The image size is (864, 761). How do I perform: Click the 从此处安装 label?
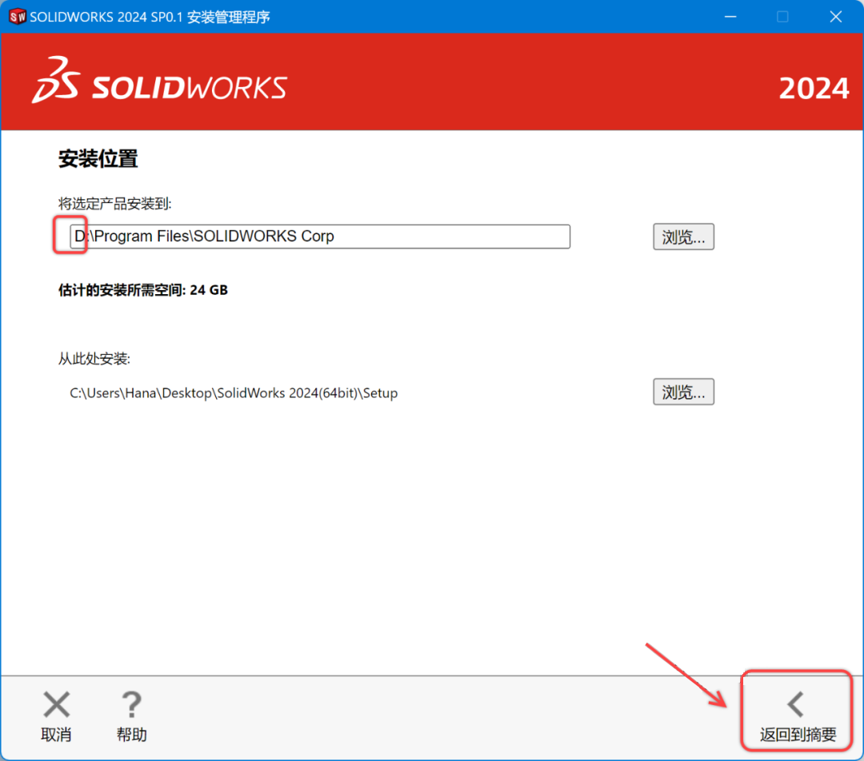(x=94, y=359)
